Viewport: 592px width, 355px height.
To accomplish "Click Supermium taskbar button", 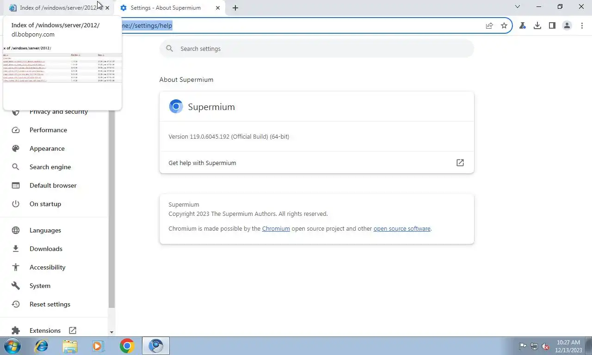I will point(156,346).
